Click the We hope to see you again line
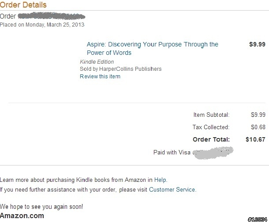Screen dimensions: 269x223 tap(41, 207)
